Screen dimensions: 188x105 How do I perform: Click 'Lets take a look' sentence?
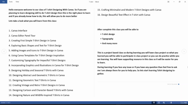pyautogui.click(x=33, y=21)
